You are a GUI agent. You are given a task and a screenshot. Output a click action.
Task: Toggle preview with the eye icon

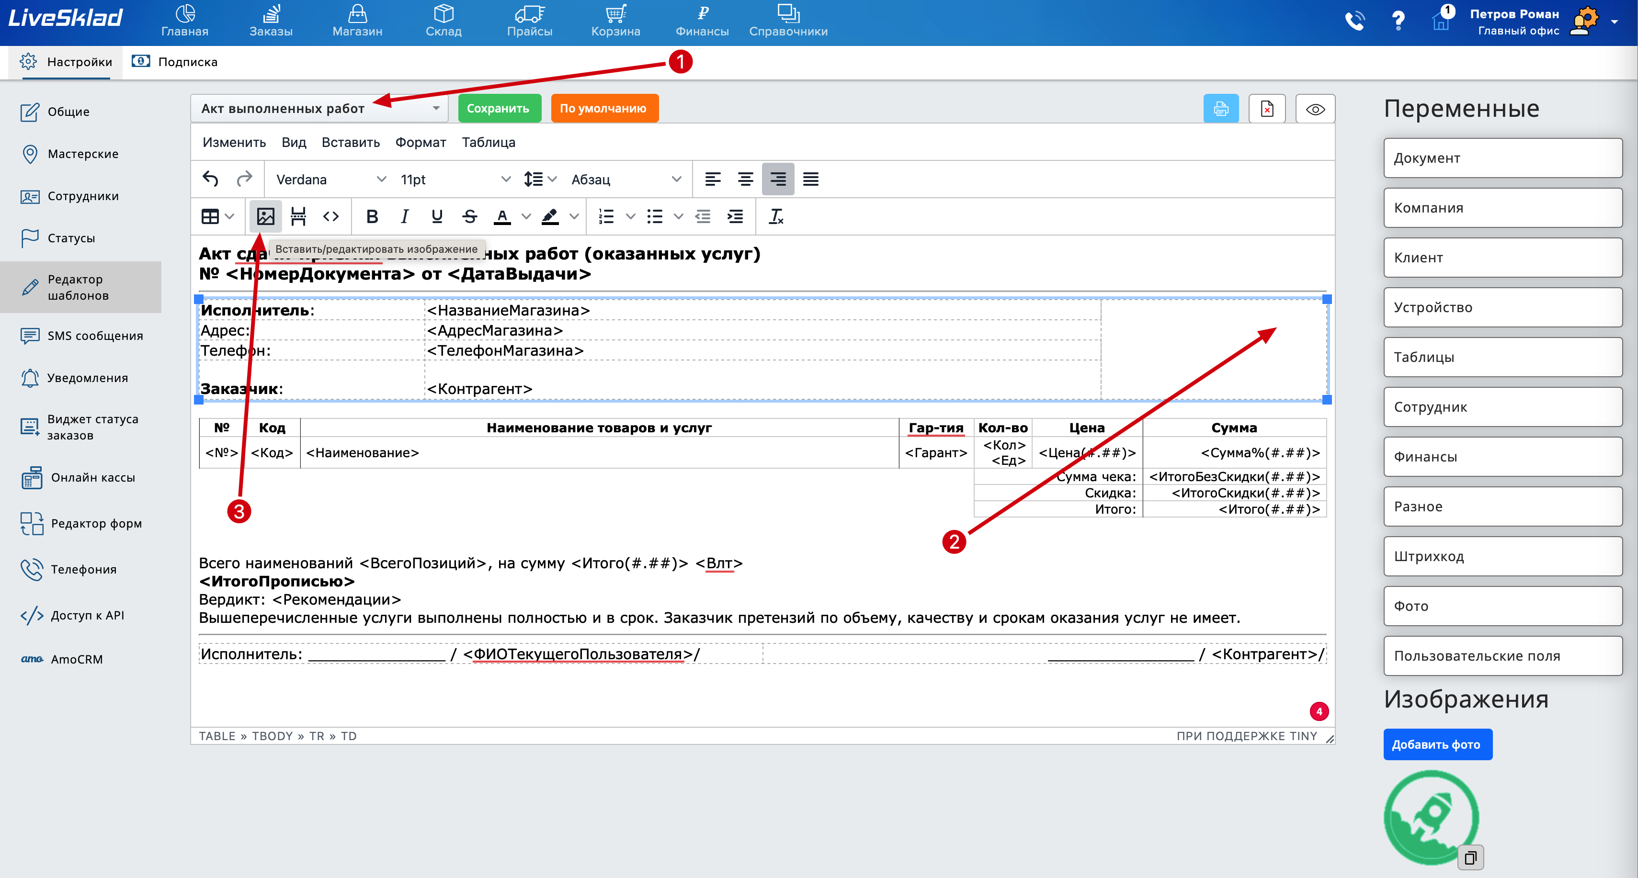point(1315,109)
